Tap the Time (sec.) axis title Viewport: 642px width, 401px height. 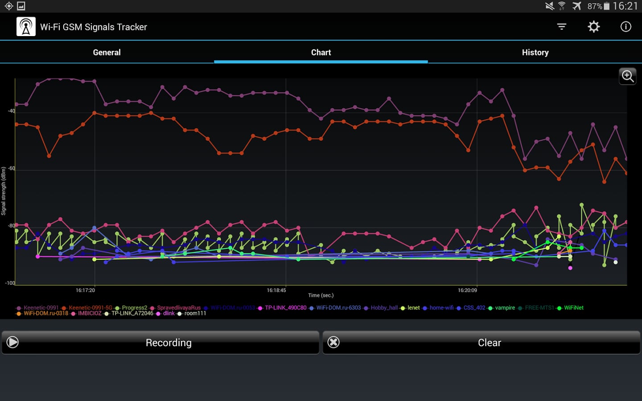(321, 295)
